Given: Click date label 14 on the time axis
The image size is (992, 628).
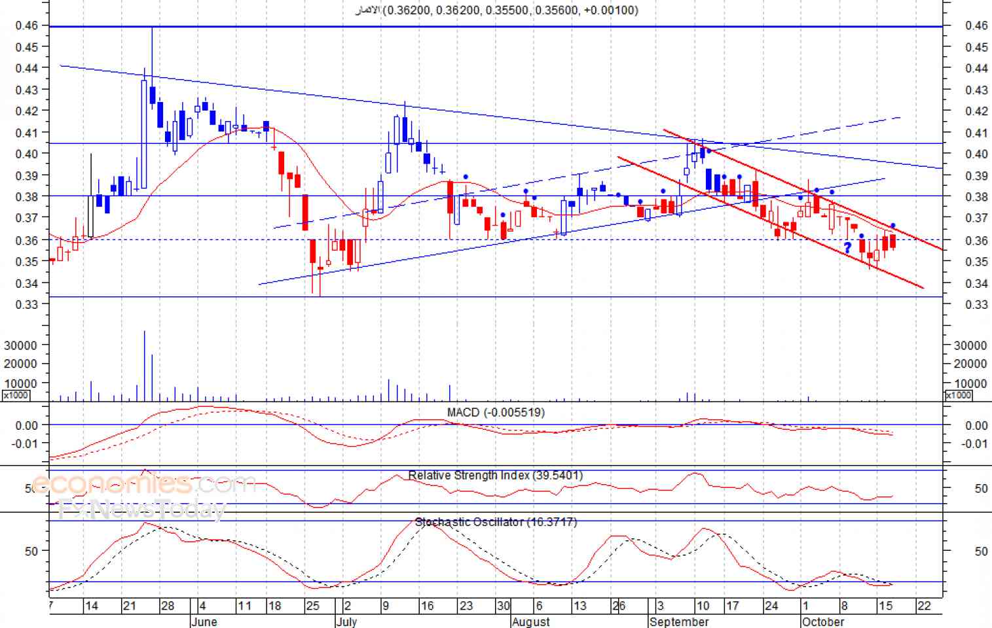Looking at the screenshot, I should coord(92,606).
